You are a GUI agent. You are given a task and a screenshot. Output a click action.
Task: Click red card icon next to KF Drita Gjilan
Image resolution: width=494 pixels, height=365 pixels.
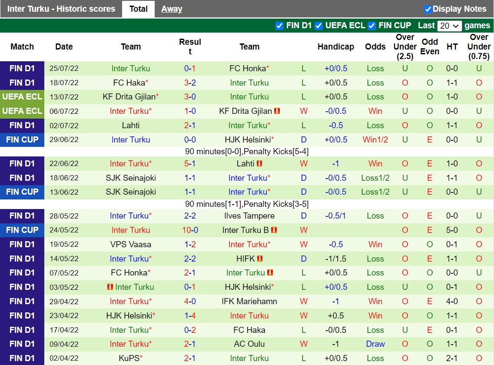pos(277,111)
